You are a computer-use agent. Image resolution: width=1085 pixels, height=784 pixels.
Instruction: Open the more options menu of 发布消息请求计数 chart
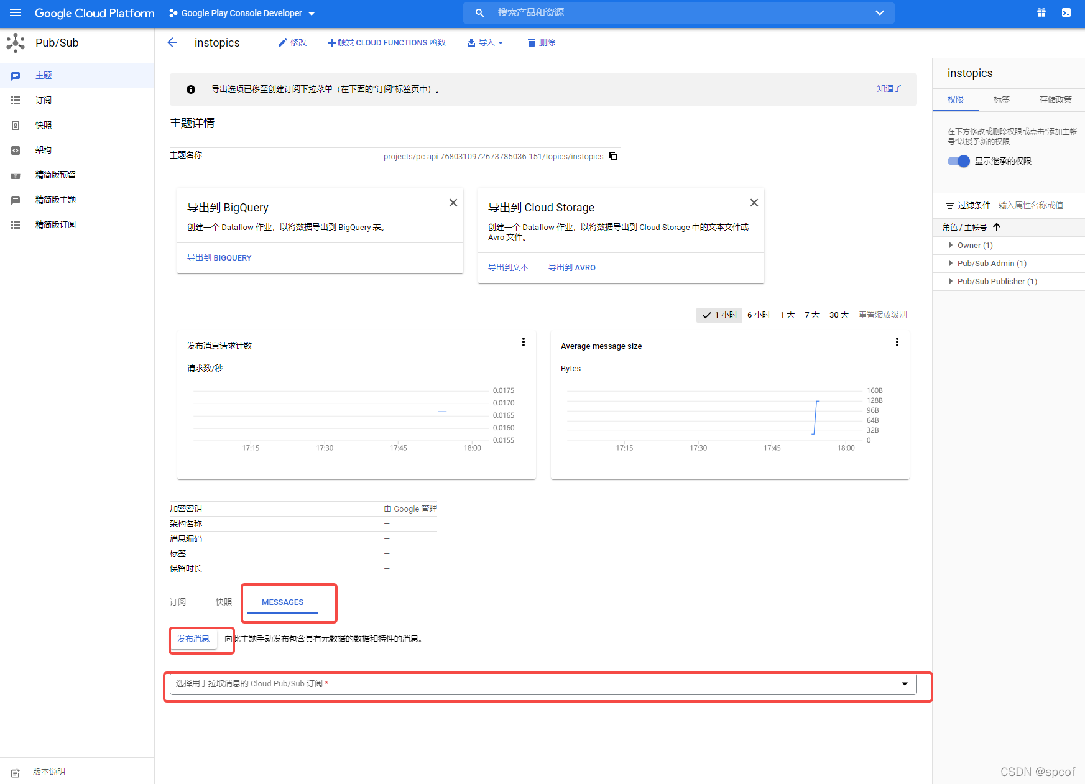524,342
